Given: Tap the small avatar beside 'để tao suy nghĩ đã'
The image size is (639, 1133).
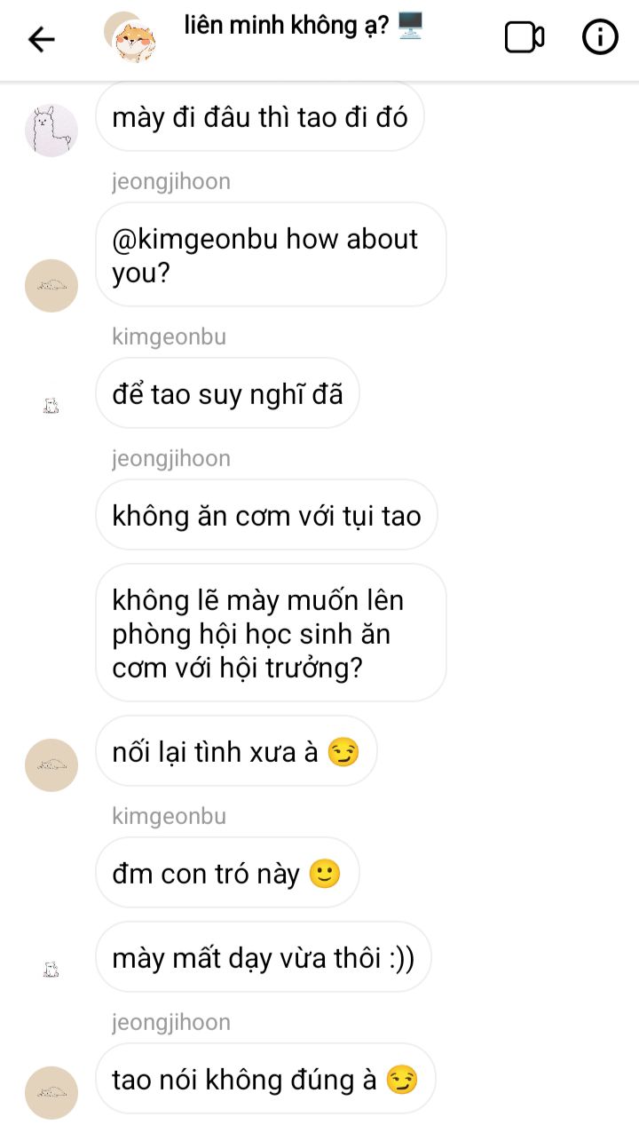Looking at the screenshot, I should (51, 407).
